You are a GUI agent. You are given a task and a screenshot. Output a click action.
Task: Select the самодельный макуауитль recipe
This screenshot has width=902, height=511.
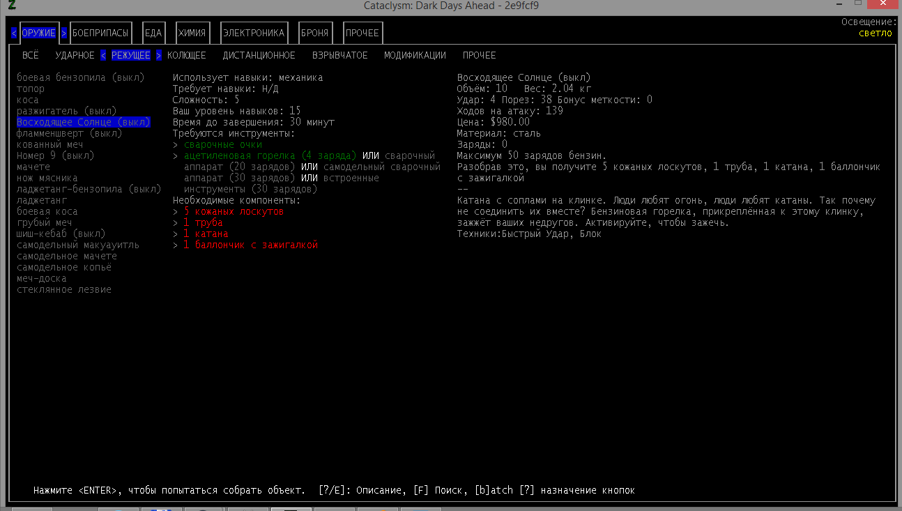tap(78, 245)
